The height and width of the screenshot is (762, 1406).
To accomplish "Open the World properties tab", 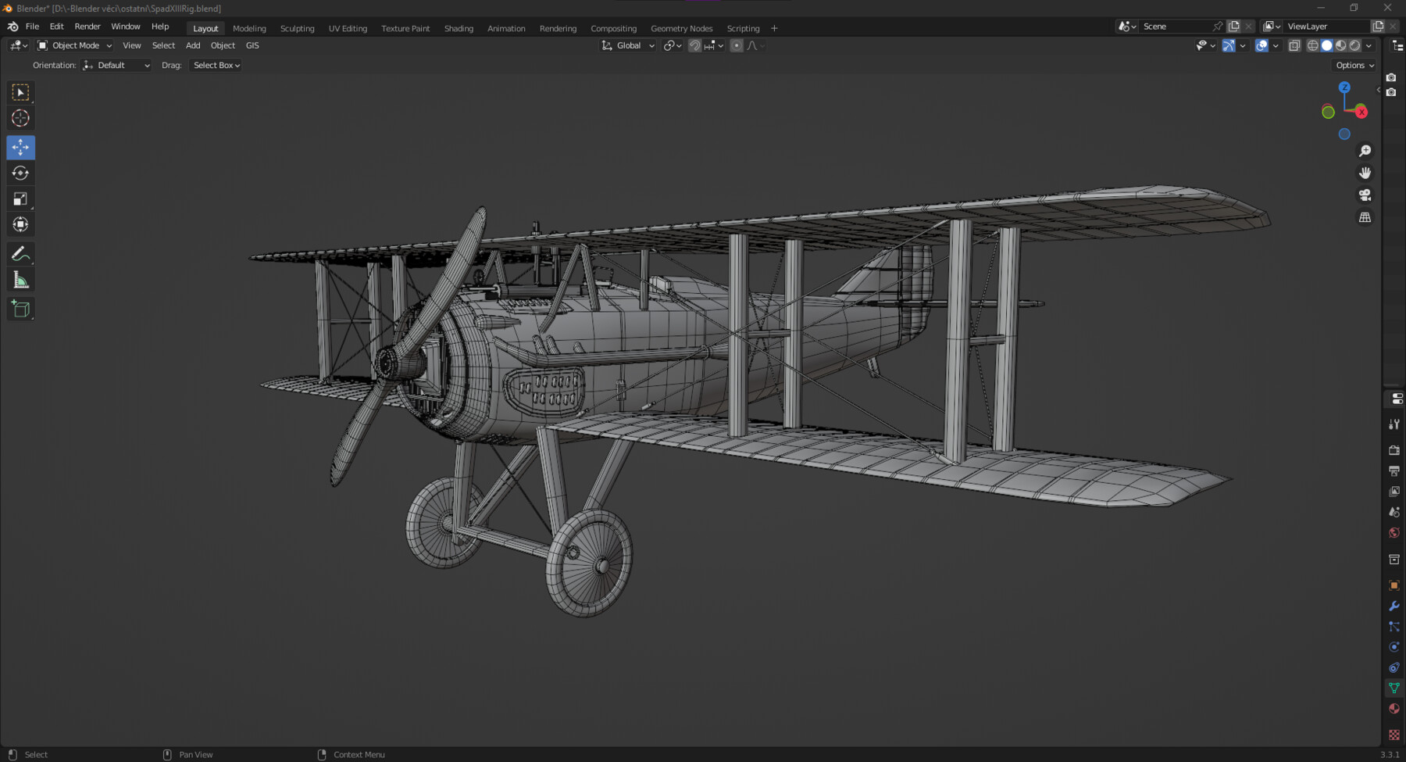I will [1394, 532].
